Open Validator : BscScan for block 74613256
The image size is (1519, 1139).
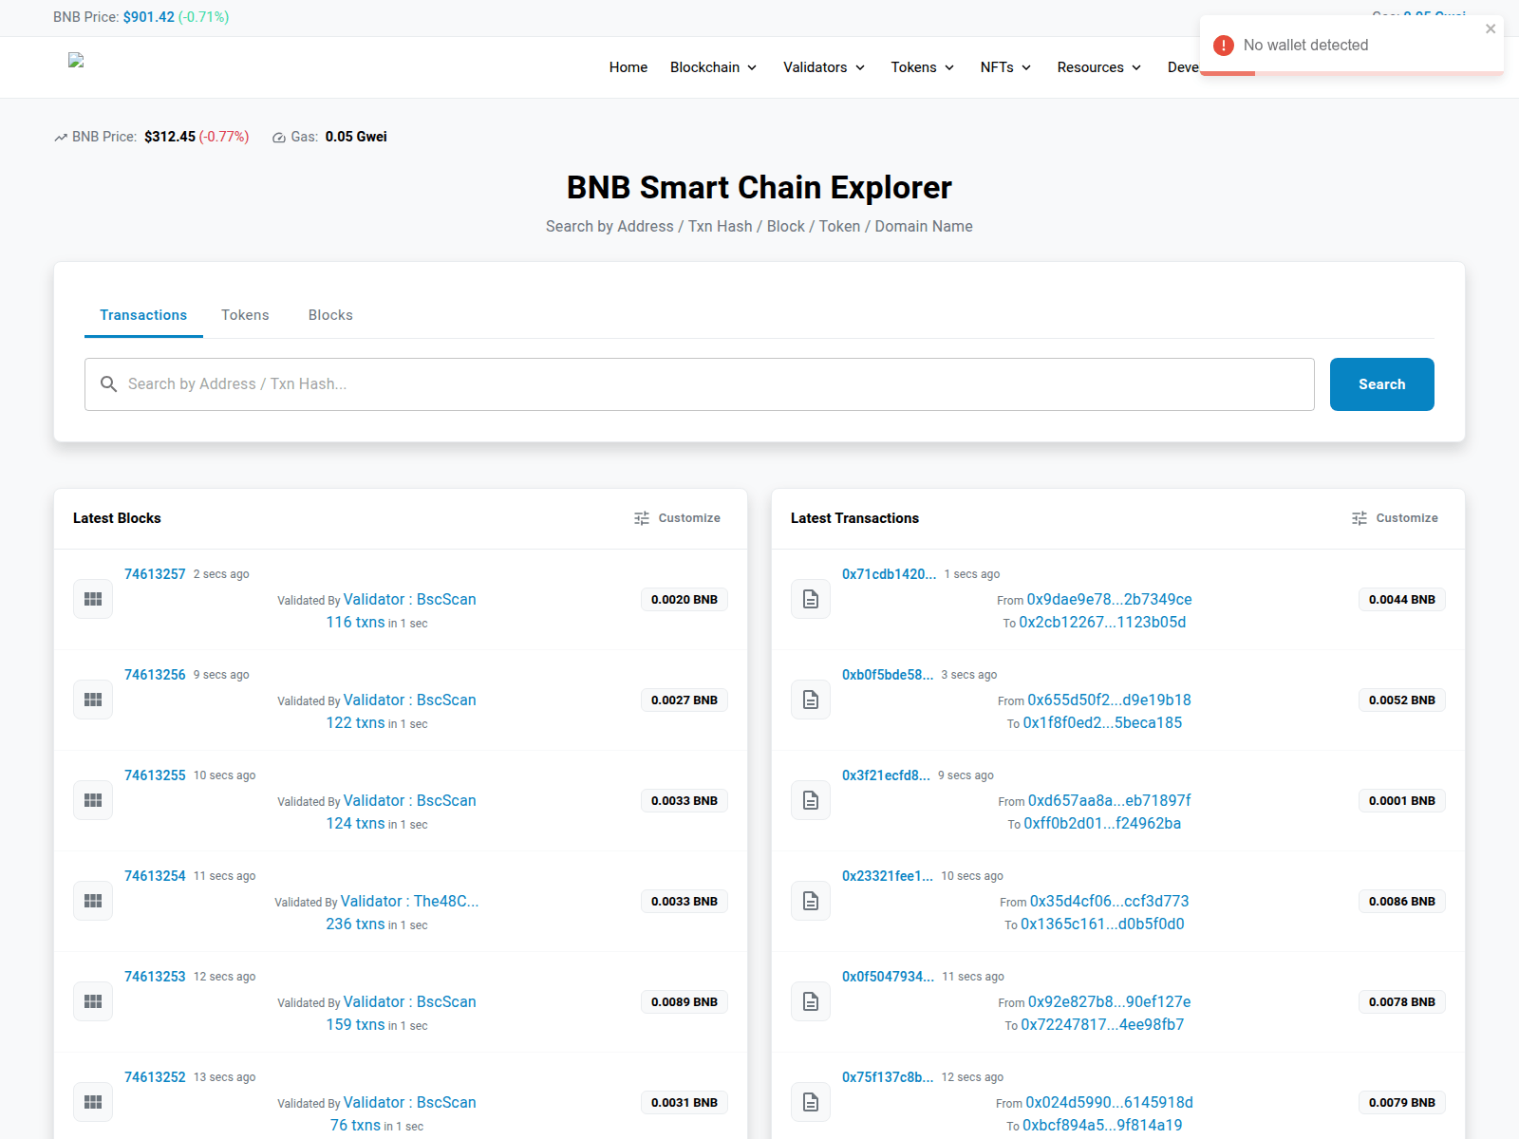coord(410,700)
